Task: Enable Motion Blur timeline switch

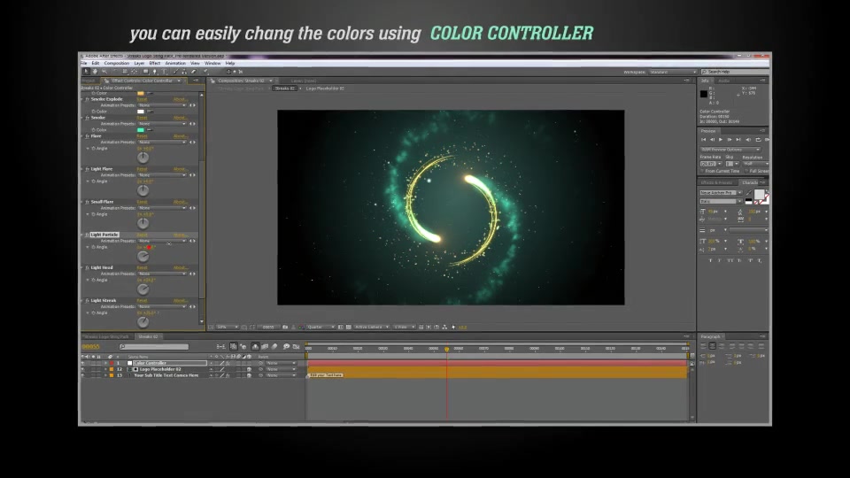Action: (274, 346)
